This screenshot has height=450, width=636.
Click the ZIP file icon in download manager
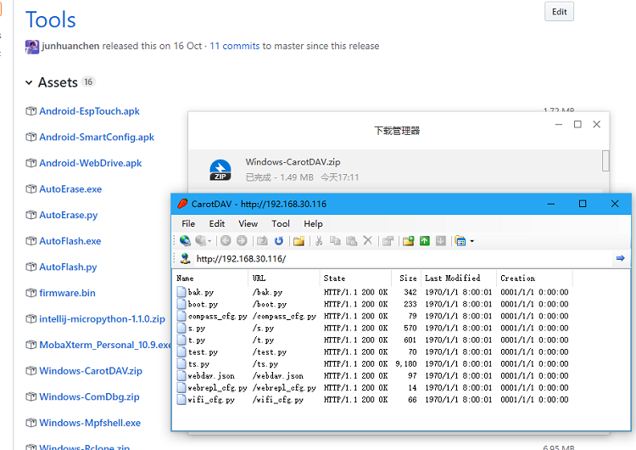click(220, 170)
